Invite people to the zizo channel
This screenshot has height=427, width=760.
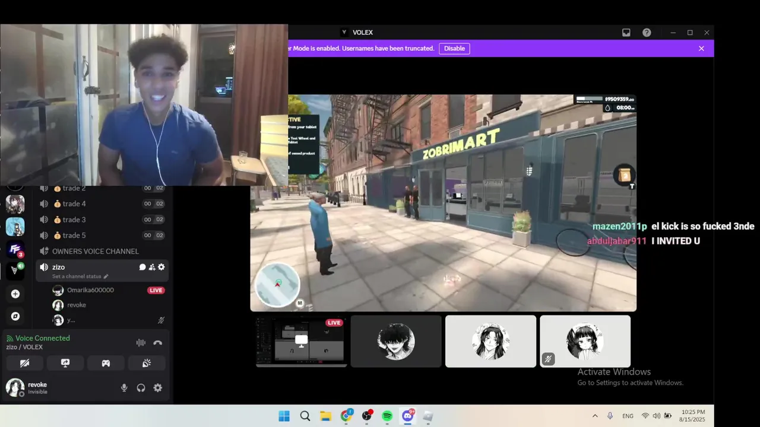pyautogui.click(x=152, y=267)
